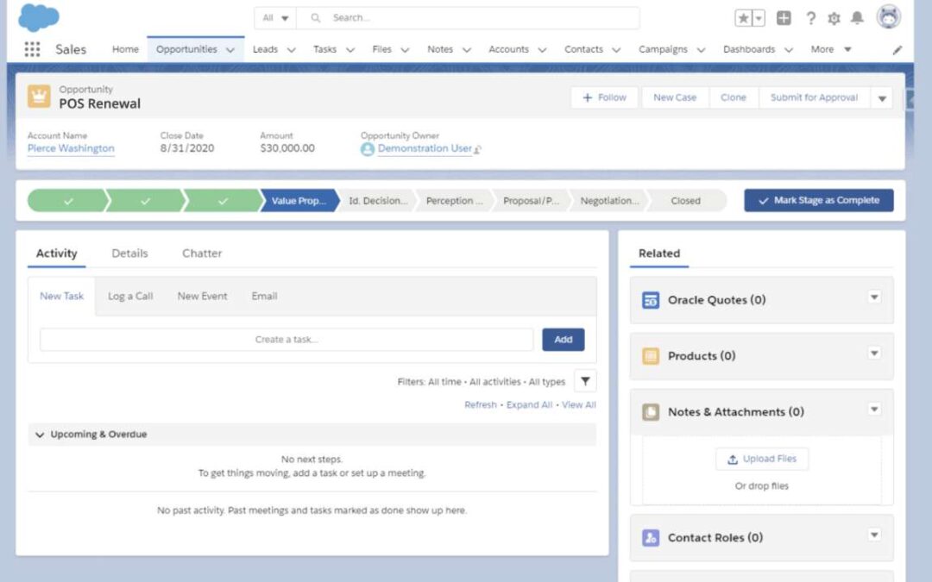Open the favorites list dropdown arrow
The height and width of the screenshot is (582, 932).
click(759, 18)
